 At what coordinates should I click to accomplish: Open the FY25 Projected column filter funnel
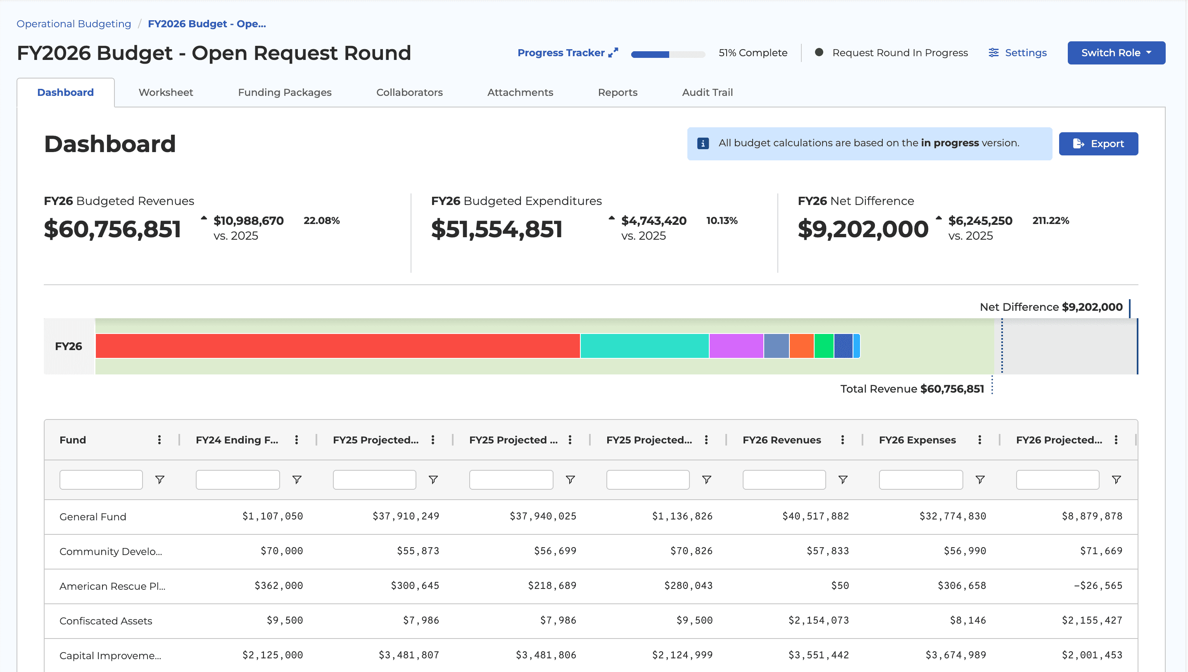(x=433, y=479)
